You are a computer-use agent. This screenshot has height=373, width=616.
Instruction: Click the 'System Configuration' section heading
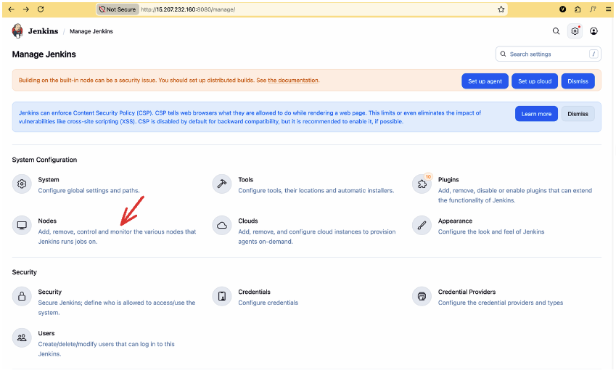coord(44,160)
